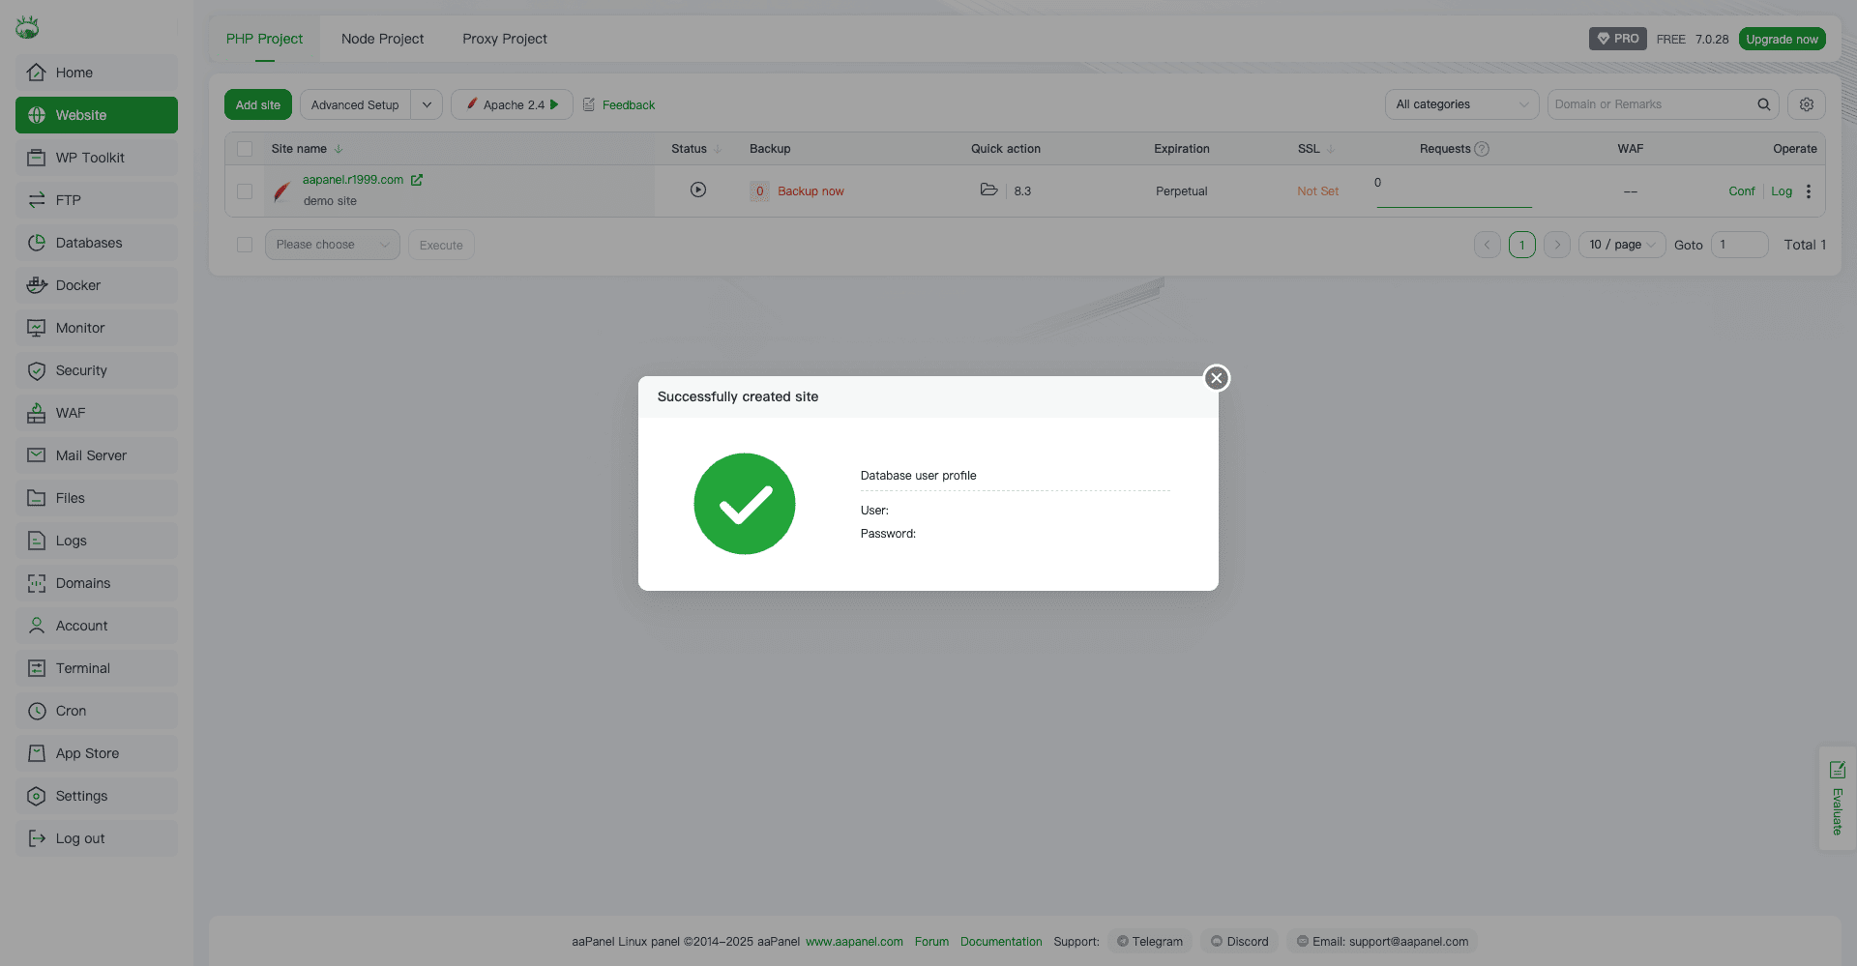Open the All categories dropdown
Image resolution: width=1857 pixels, height=966 pixels.
1460,104
